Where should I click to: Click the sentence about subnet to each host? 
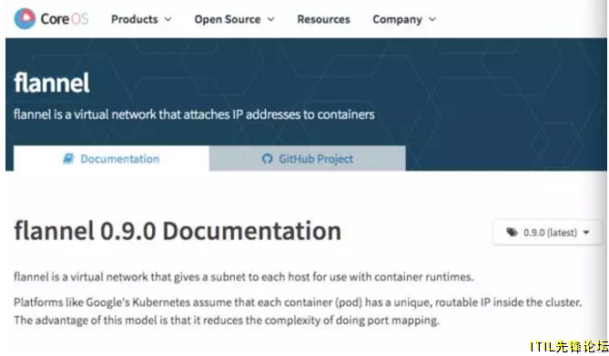click(x=244, y=277)
